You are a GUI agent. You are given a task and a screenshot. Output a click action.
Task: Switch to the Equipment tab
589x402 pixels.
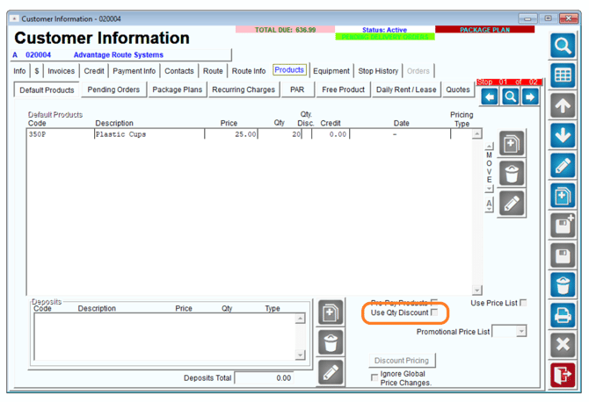tap(331, 71)
